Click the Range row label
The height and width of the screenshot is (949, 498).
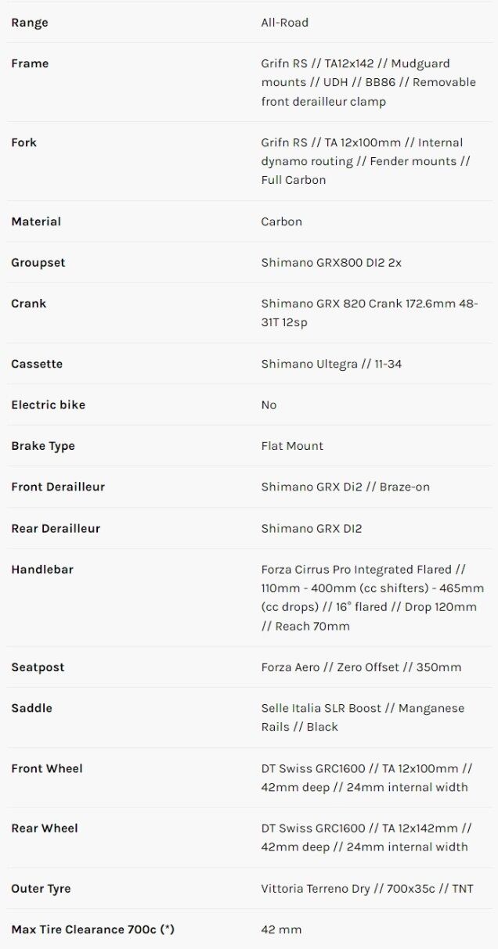click(30, 23)
